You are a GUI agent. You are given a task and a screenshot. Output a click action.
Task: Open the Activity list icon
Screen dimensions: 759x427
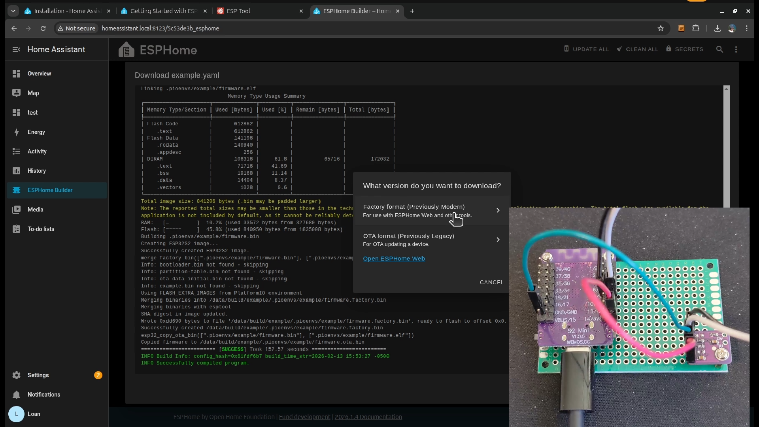pos(16,151)
